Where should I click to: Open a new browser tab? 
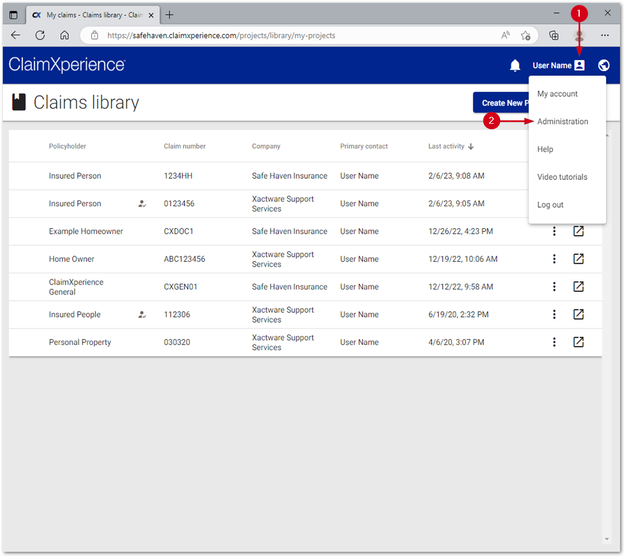(169, 15)
